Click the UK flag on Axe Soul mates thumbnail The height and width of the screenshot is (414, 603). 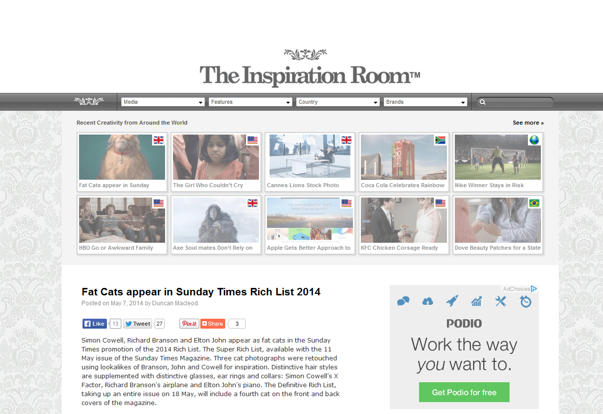point(252,203)
